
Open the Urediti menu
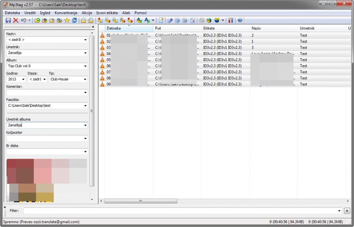30,13
